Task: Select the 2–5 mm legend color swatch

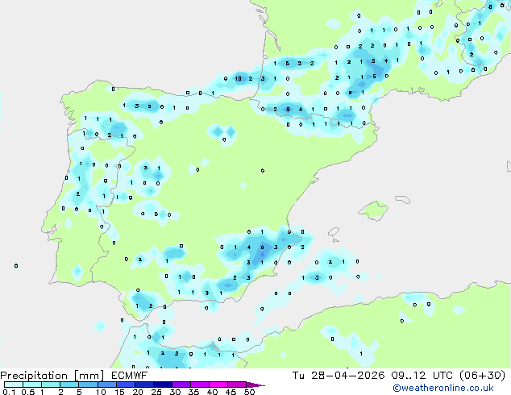Action: [x=69, y=385]
